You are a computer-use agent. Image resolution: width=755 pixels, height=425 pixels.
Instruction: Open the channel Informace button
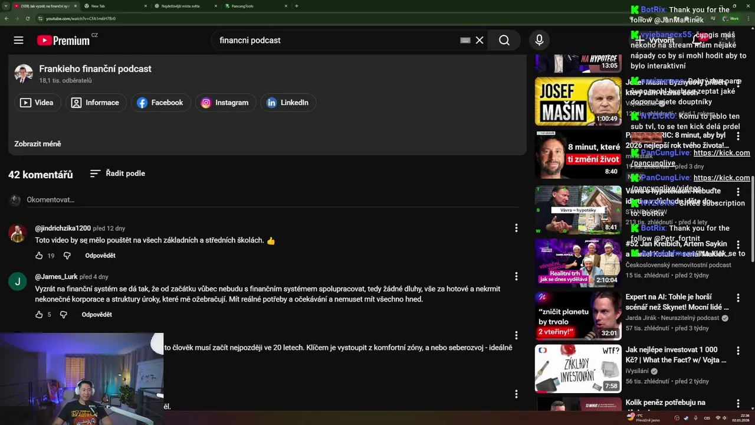pyautogui.click(x=96, y=103)
